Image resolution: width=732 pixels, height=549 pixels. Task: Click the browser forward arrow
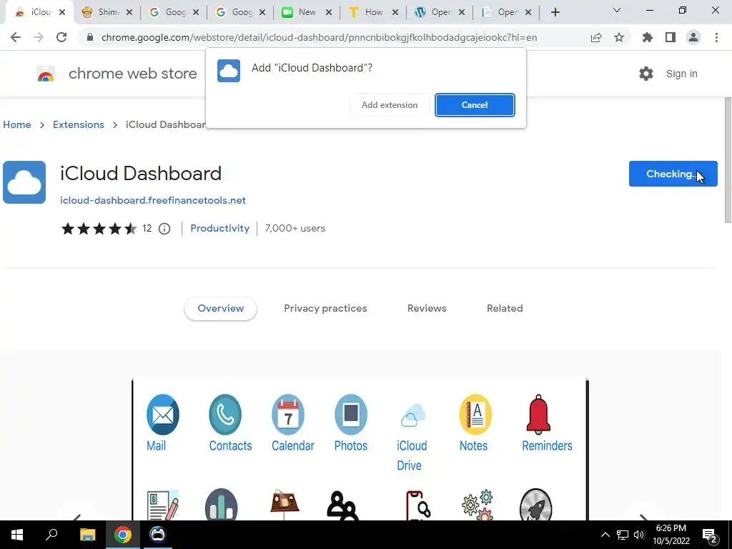pos(39,37)
